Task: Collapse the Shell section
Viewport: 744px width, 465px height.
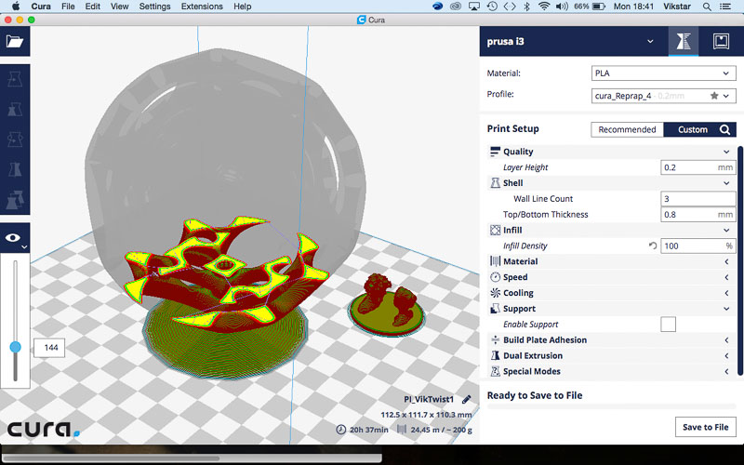Action: coord(726,183)
